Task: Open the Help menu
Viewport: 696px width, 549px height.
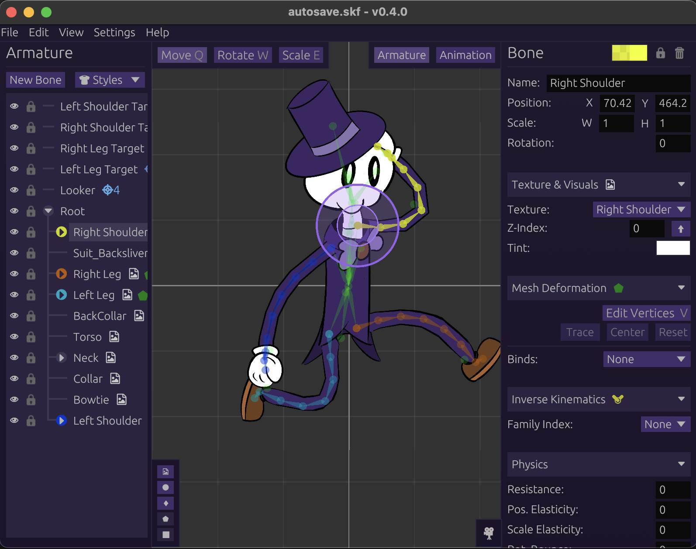Action: (x=158, y=32)
